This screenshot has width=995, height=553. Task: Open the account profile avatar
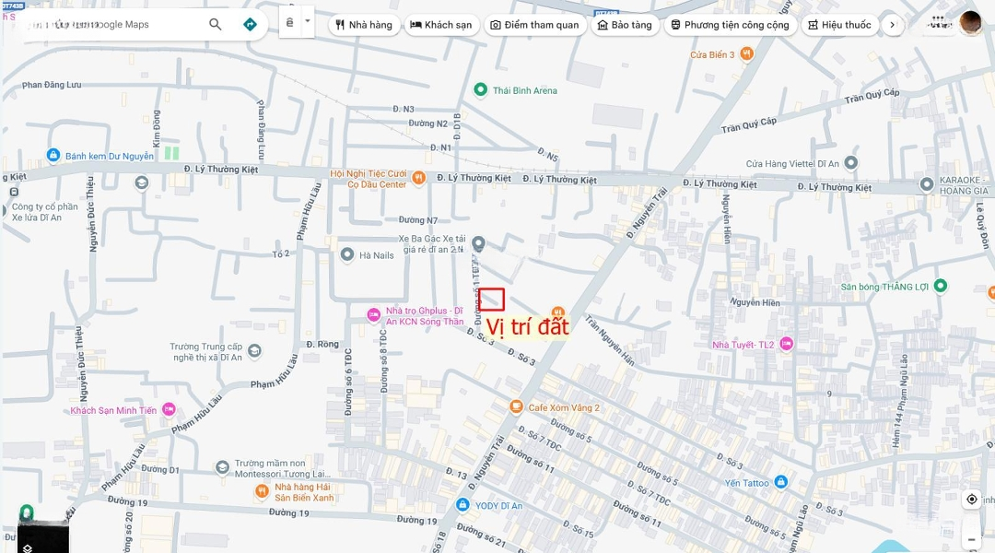970,22
